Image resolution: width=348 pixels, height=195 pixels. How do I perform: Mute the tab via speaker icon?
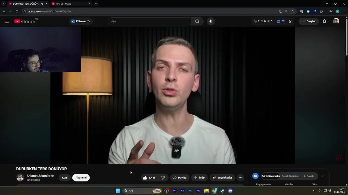pos(42,4)
